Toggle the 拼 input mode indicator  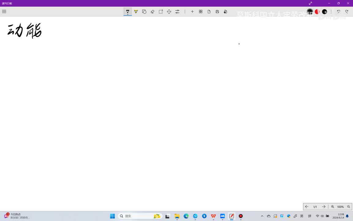tap(309, 216)
